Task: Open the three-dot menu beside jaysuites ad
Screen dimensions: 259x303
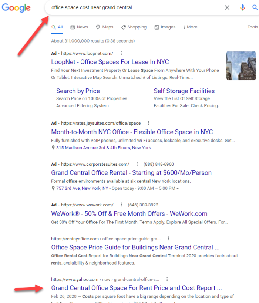Action: click(x=148, y=123)
